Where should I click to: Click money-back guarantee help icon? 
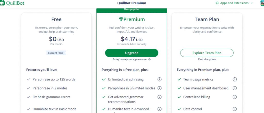150,59
